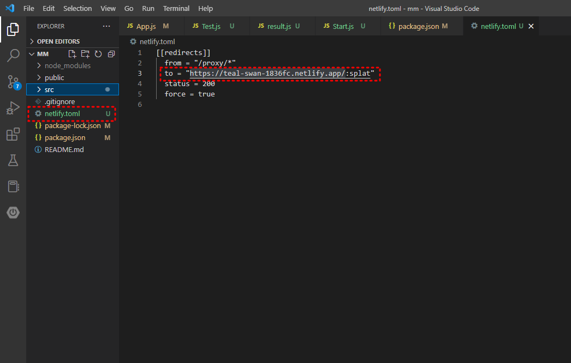Switch to the result.js tab

pyautogui.click(x=283, y=26)
